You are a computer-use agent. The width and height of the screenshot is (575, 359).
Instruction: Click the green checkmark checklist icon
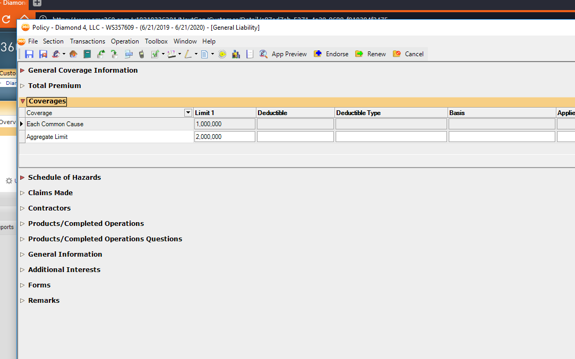[155, 54]
